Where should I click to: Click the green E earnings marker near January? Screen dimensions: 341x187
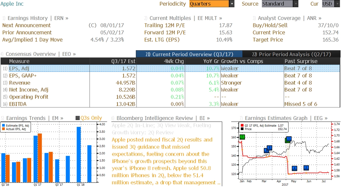pyautogui.click(x=242, y=137)
